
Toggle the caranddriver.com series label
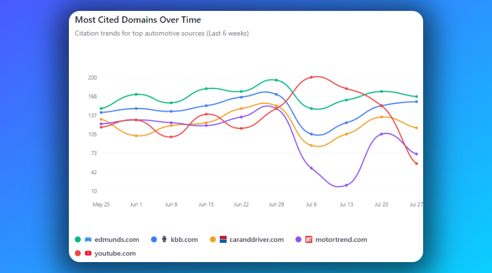(256, 240)
